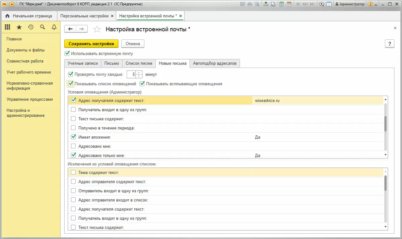Open Настройка и администрирование section

click(x=25, y=113)
